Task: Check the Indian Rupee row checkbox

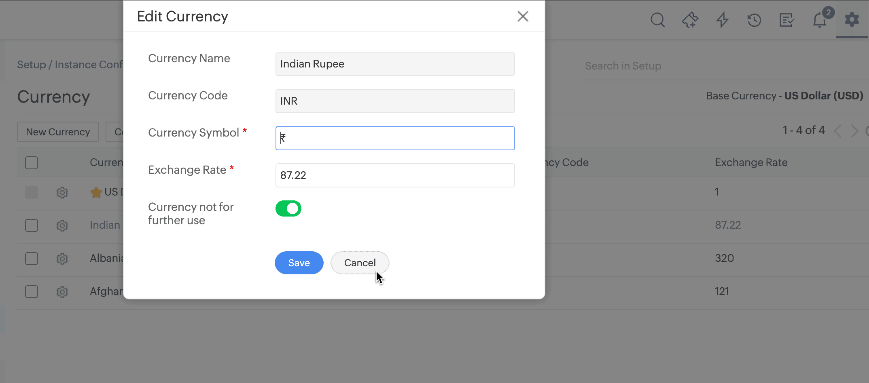Action: [31, 225]
